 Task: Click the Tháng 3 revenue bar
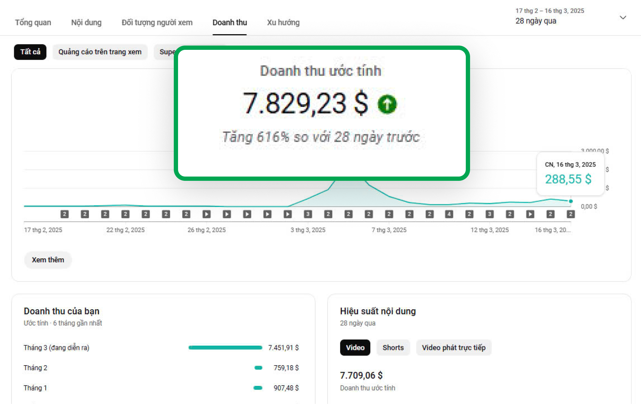(225, 347)
